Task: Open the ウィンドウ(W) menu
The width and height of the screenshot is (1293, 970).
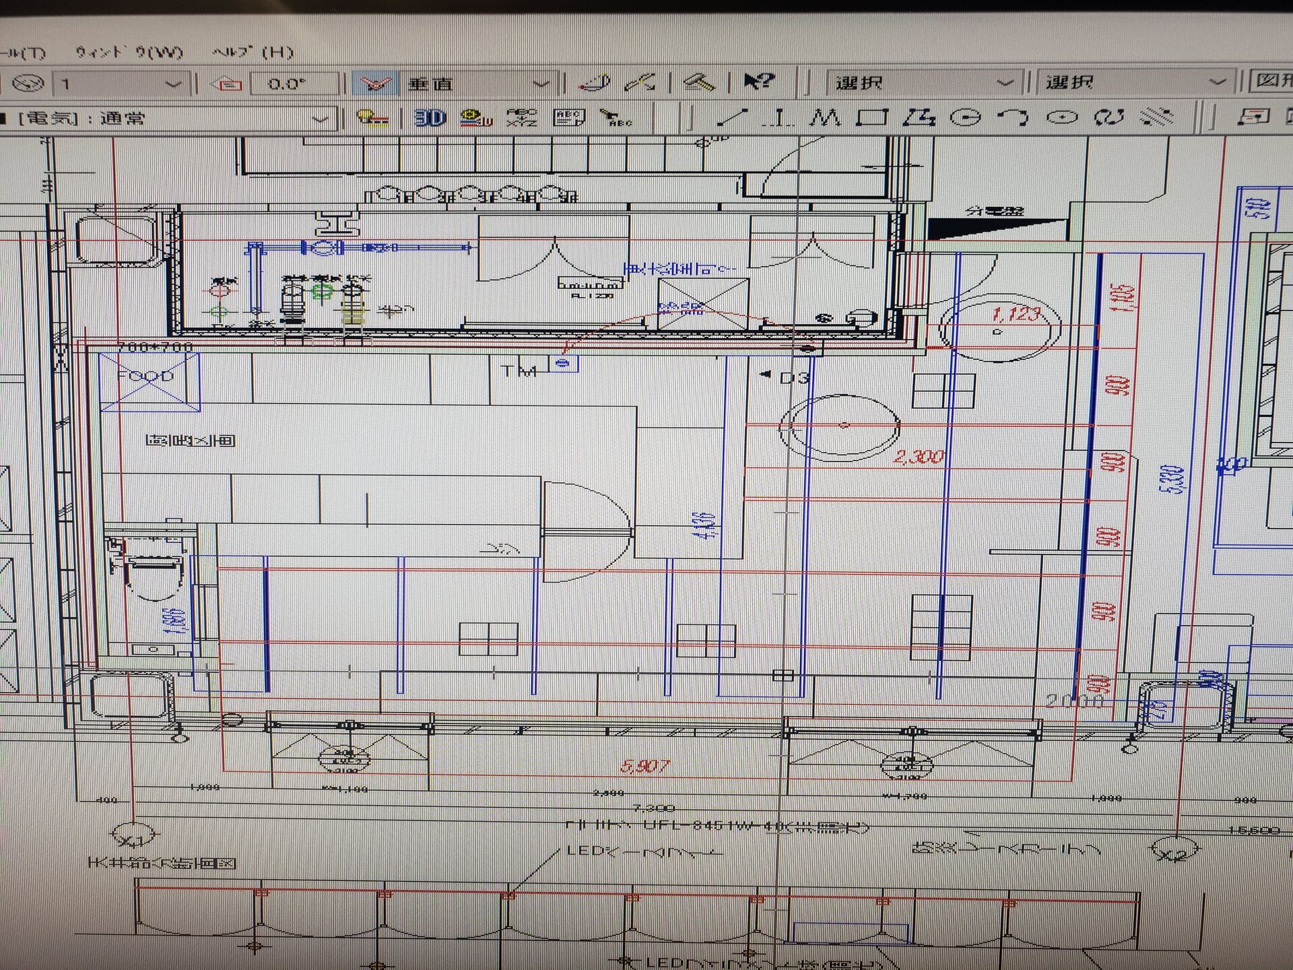Action: (x=129, y=52)
